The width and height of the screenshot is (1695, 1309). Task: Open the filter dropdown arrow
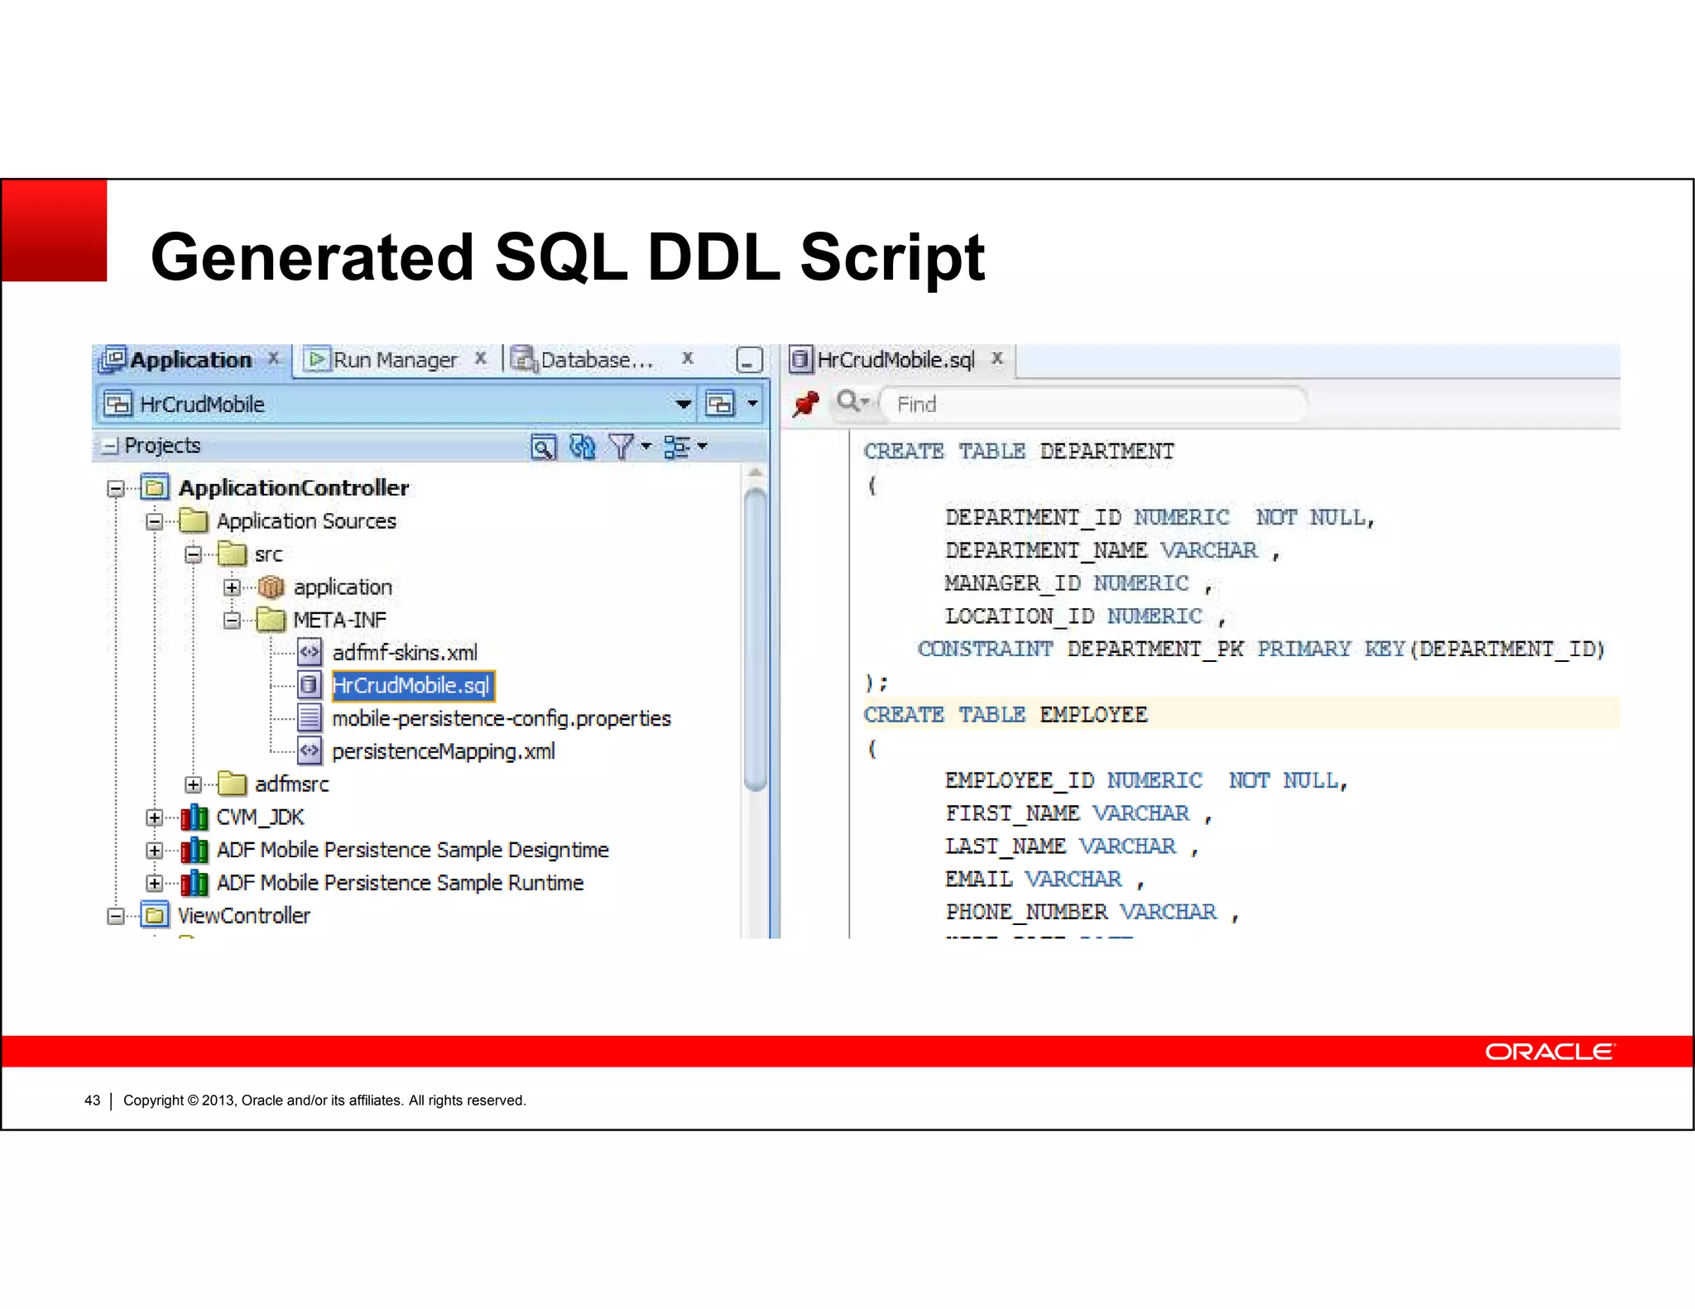[x=646, y=447]
